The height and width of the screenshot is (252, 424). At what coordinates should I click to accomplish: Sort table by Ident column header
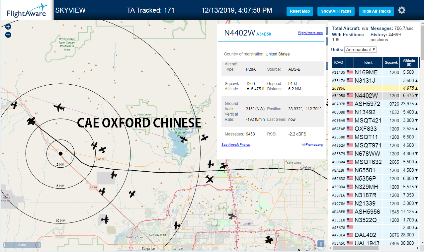(x=369, y=62)
